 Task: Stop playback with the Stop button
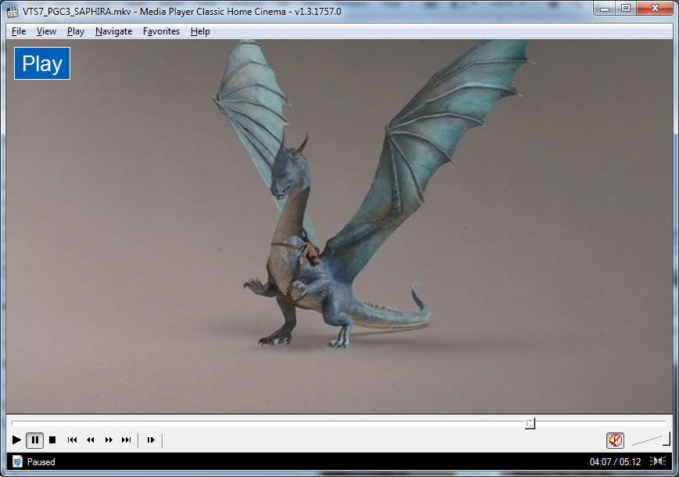point(52,439)
